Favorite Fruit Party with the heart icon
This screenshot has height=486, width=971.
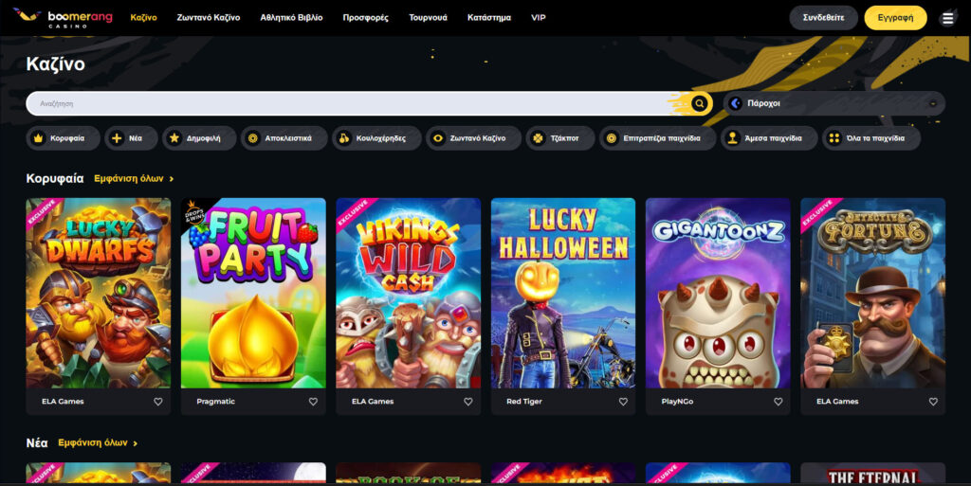click(313, 402)
